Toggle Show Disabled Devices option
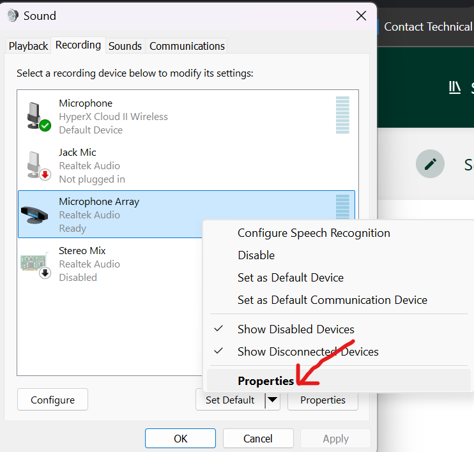This screenshot has width=474, height=452. (x=296, y=329)
